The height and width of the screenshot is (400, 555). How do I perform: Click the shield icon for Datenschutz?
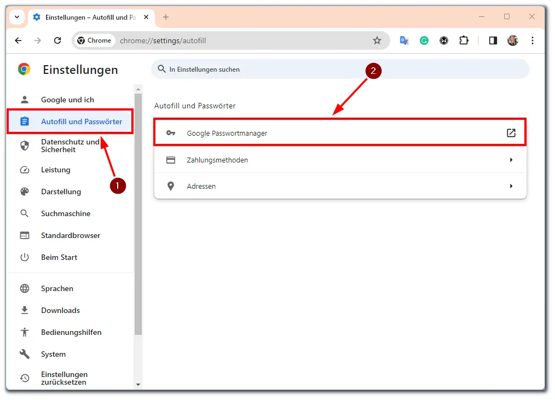coord(25,146)
